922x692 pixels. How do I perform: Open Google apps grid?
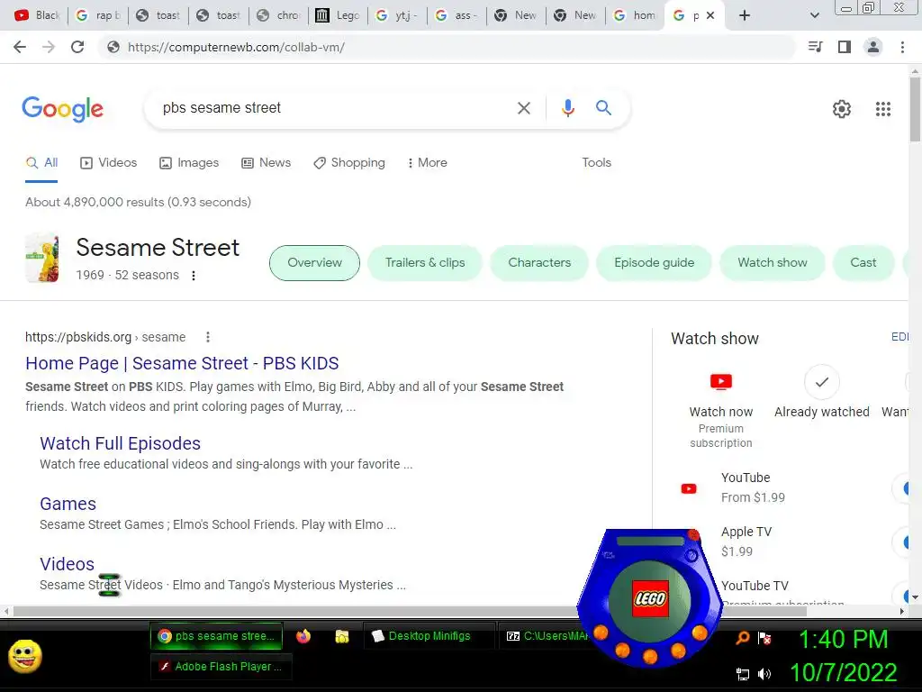[x=882, y=109]
